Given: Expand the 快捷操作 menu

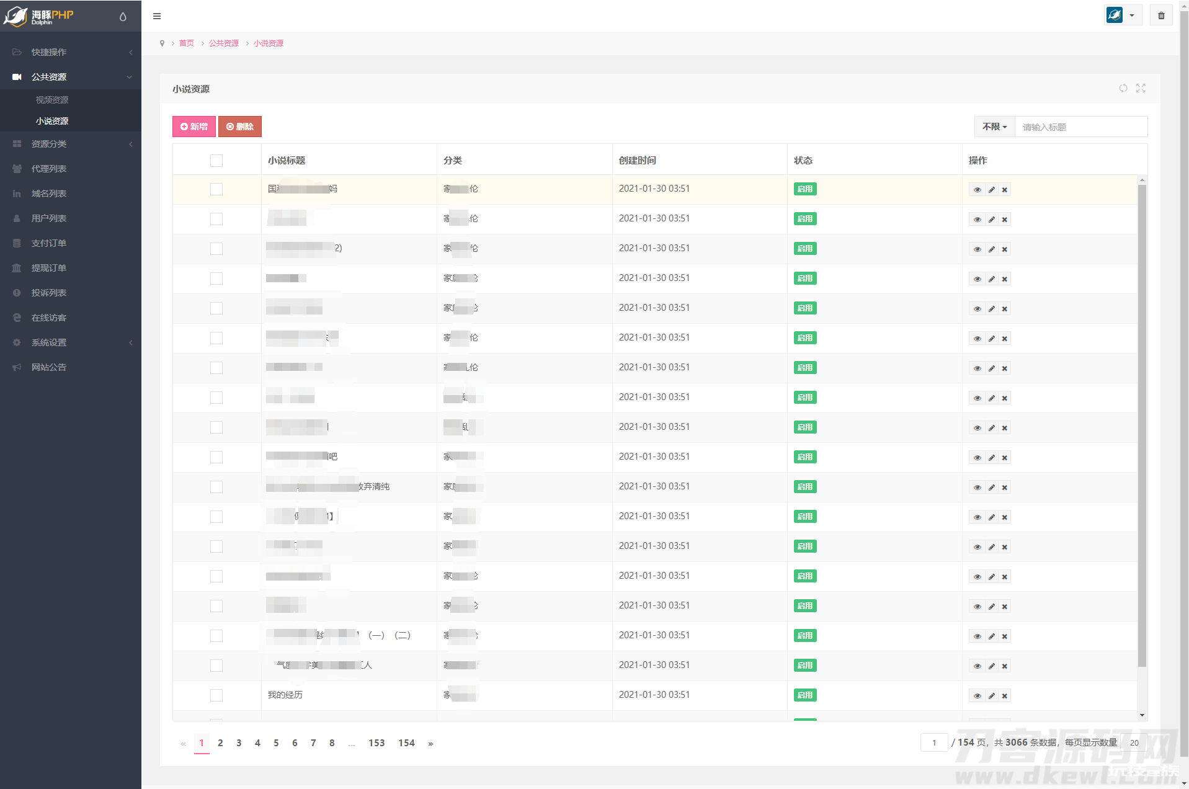Looking at the screenshot, I should [71, 52].
